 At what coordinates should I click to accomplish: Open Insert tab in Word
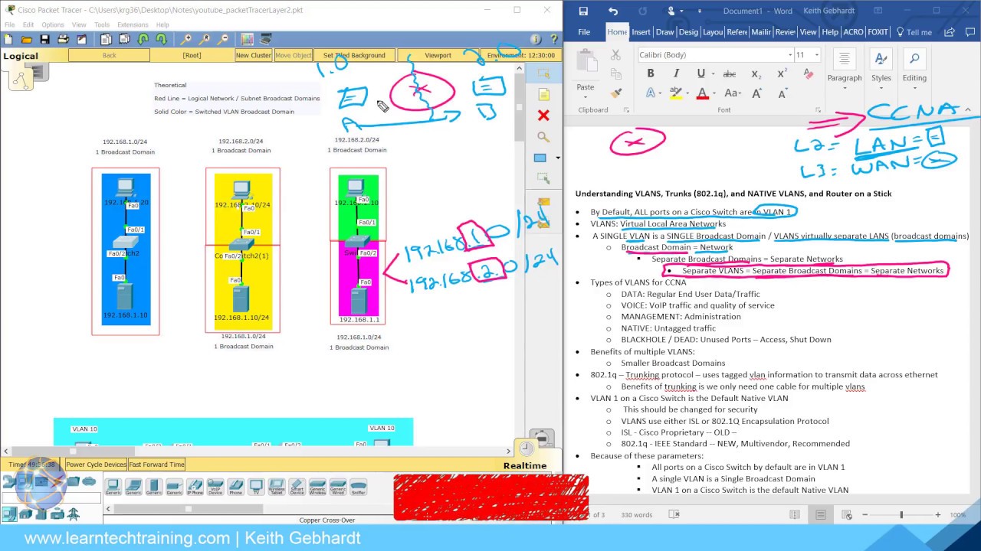click(x=641, y=32)
